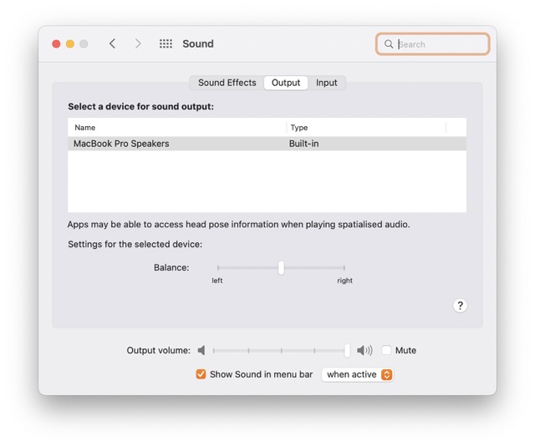This screenshot has width=535, height=446.
Task: Click the Output volume slider knob
Action: click(x=347, y=351)
